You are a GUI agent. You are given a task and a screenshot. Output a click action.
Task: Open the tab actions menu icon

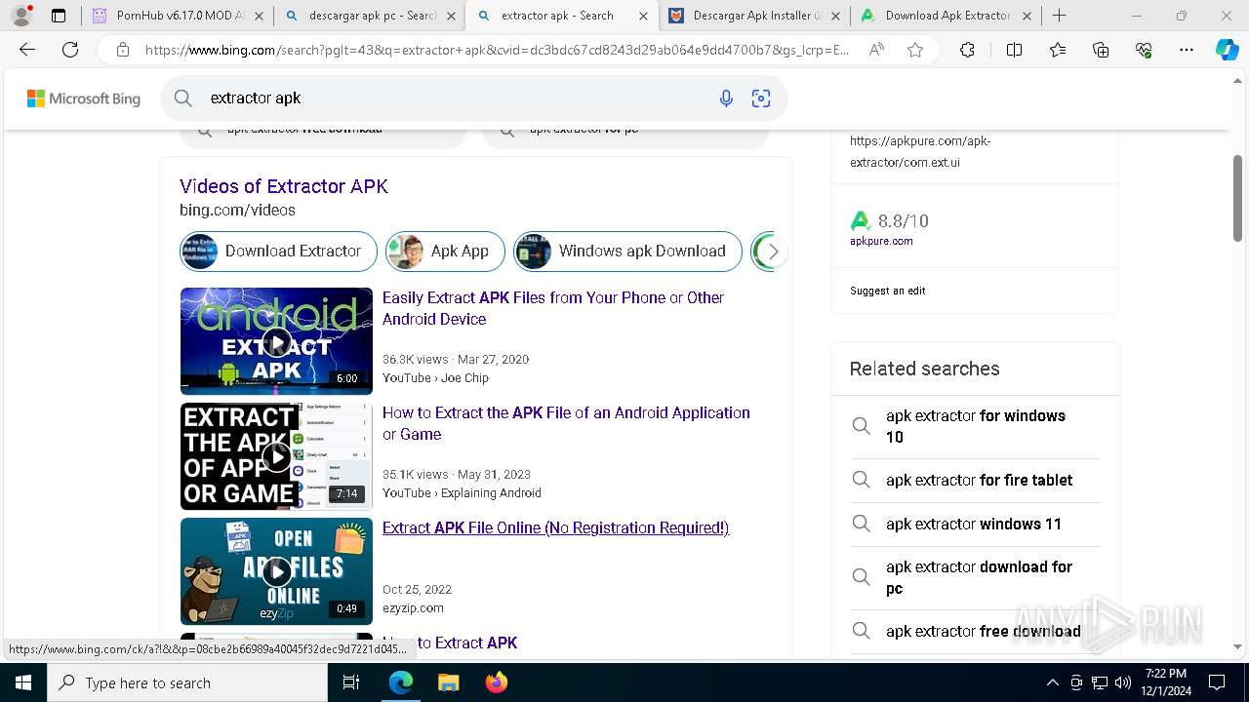click(x=59, y=16)
